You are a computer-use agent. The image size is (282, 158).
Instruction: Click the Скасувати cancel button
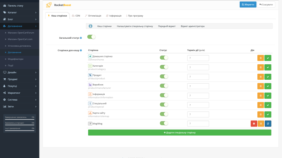(266, 5)
